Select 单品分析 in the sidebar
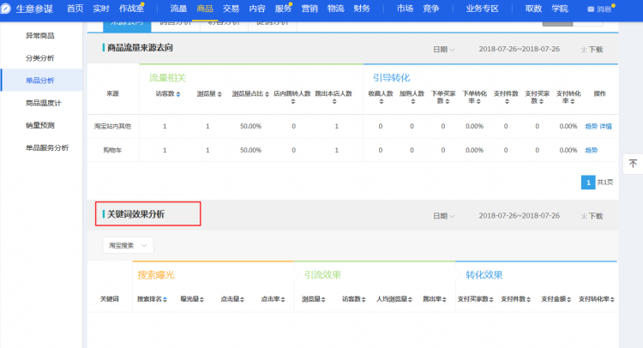Viewport: 643px width, 348px height. (40, 81)
